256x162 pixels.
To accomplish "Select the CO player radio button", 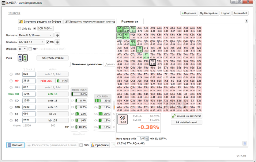I will 11,101.
